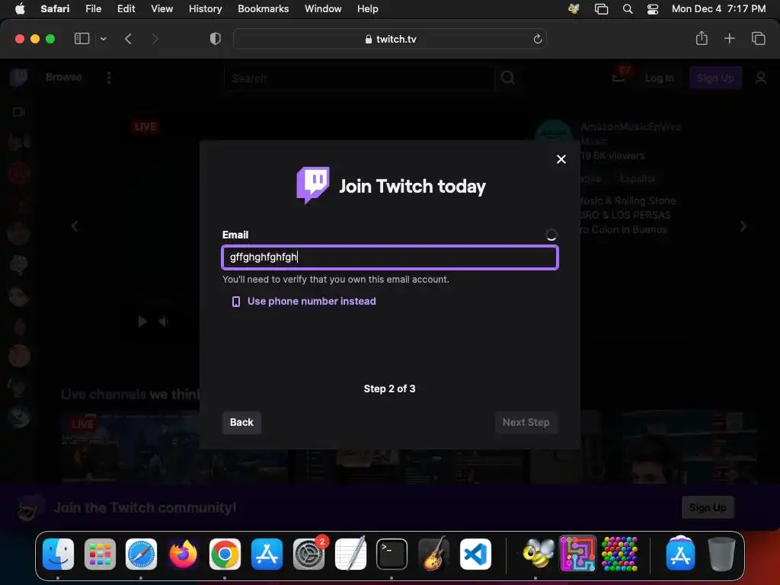The width and height of the screenshot is (780, 585).
Task: Show previous carousel stream with left arrow
Action: click(x=75, y=226)
